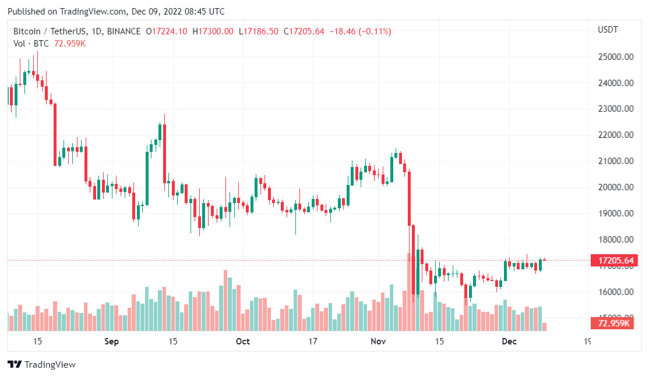Select the Oct label on time axis
Image resolution: width=649 pixels, height=377 pixels.
(243, 342)
